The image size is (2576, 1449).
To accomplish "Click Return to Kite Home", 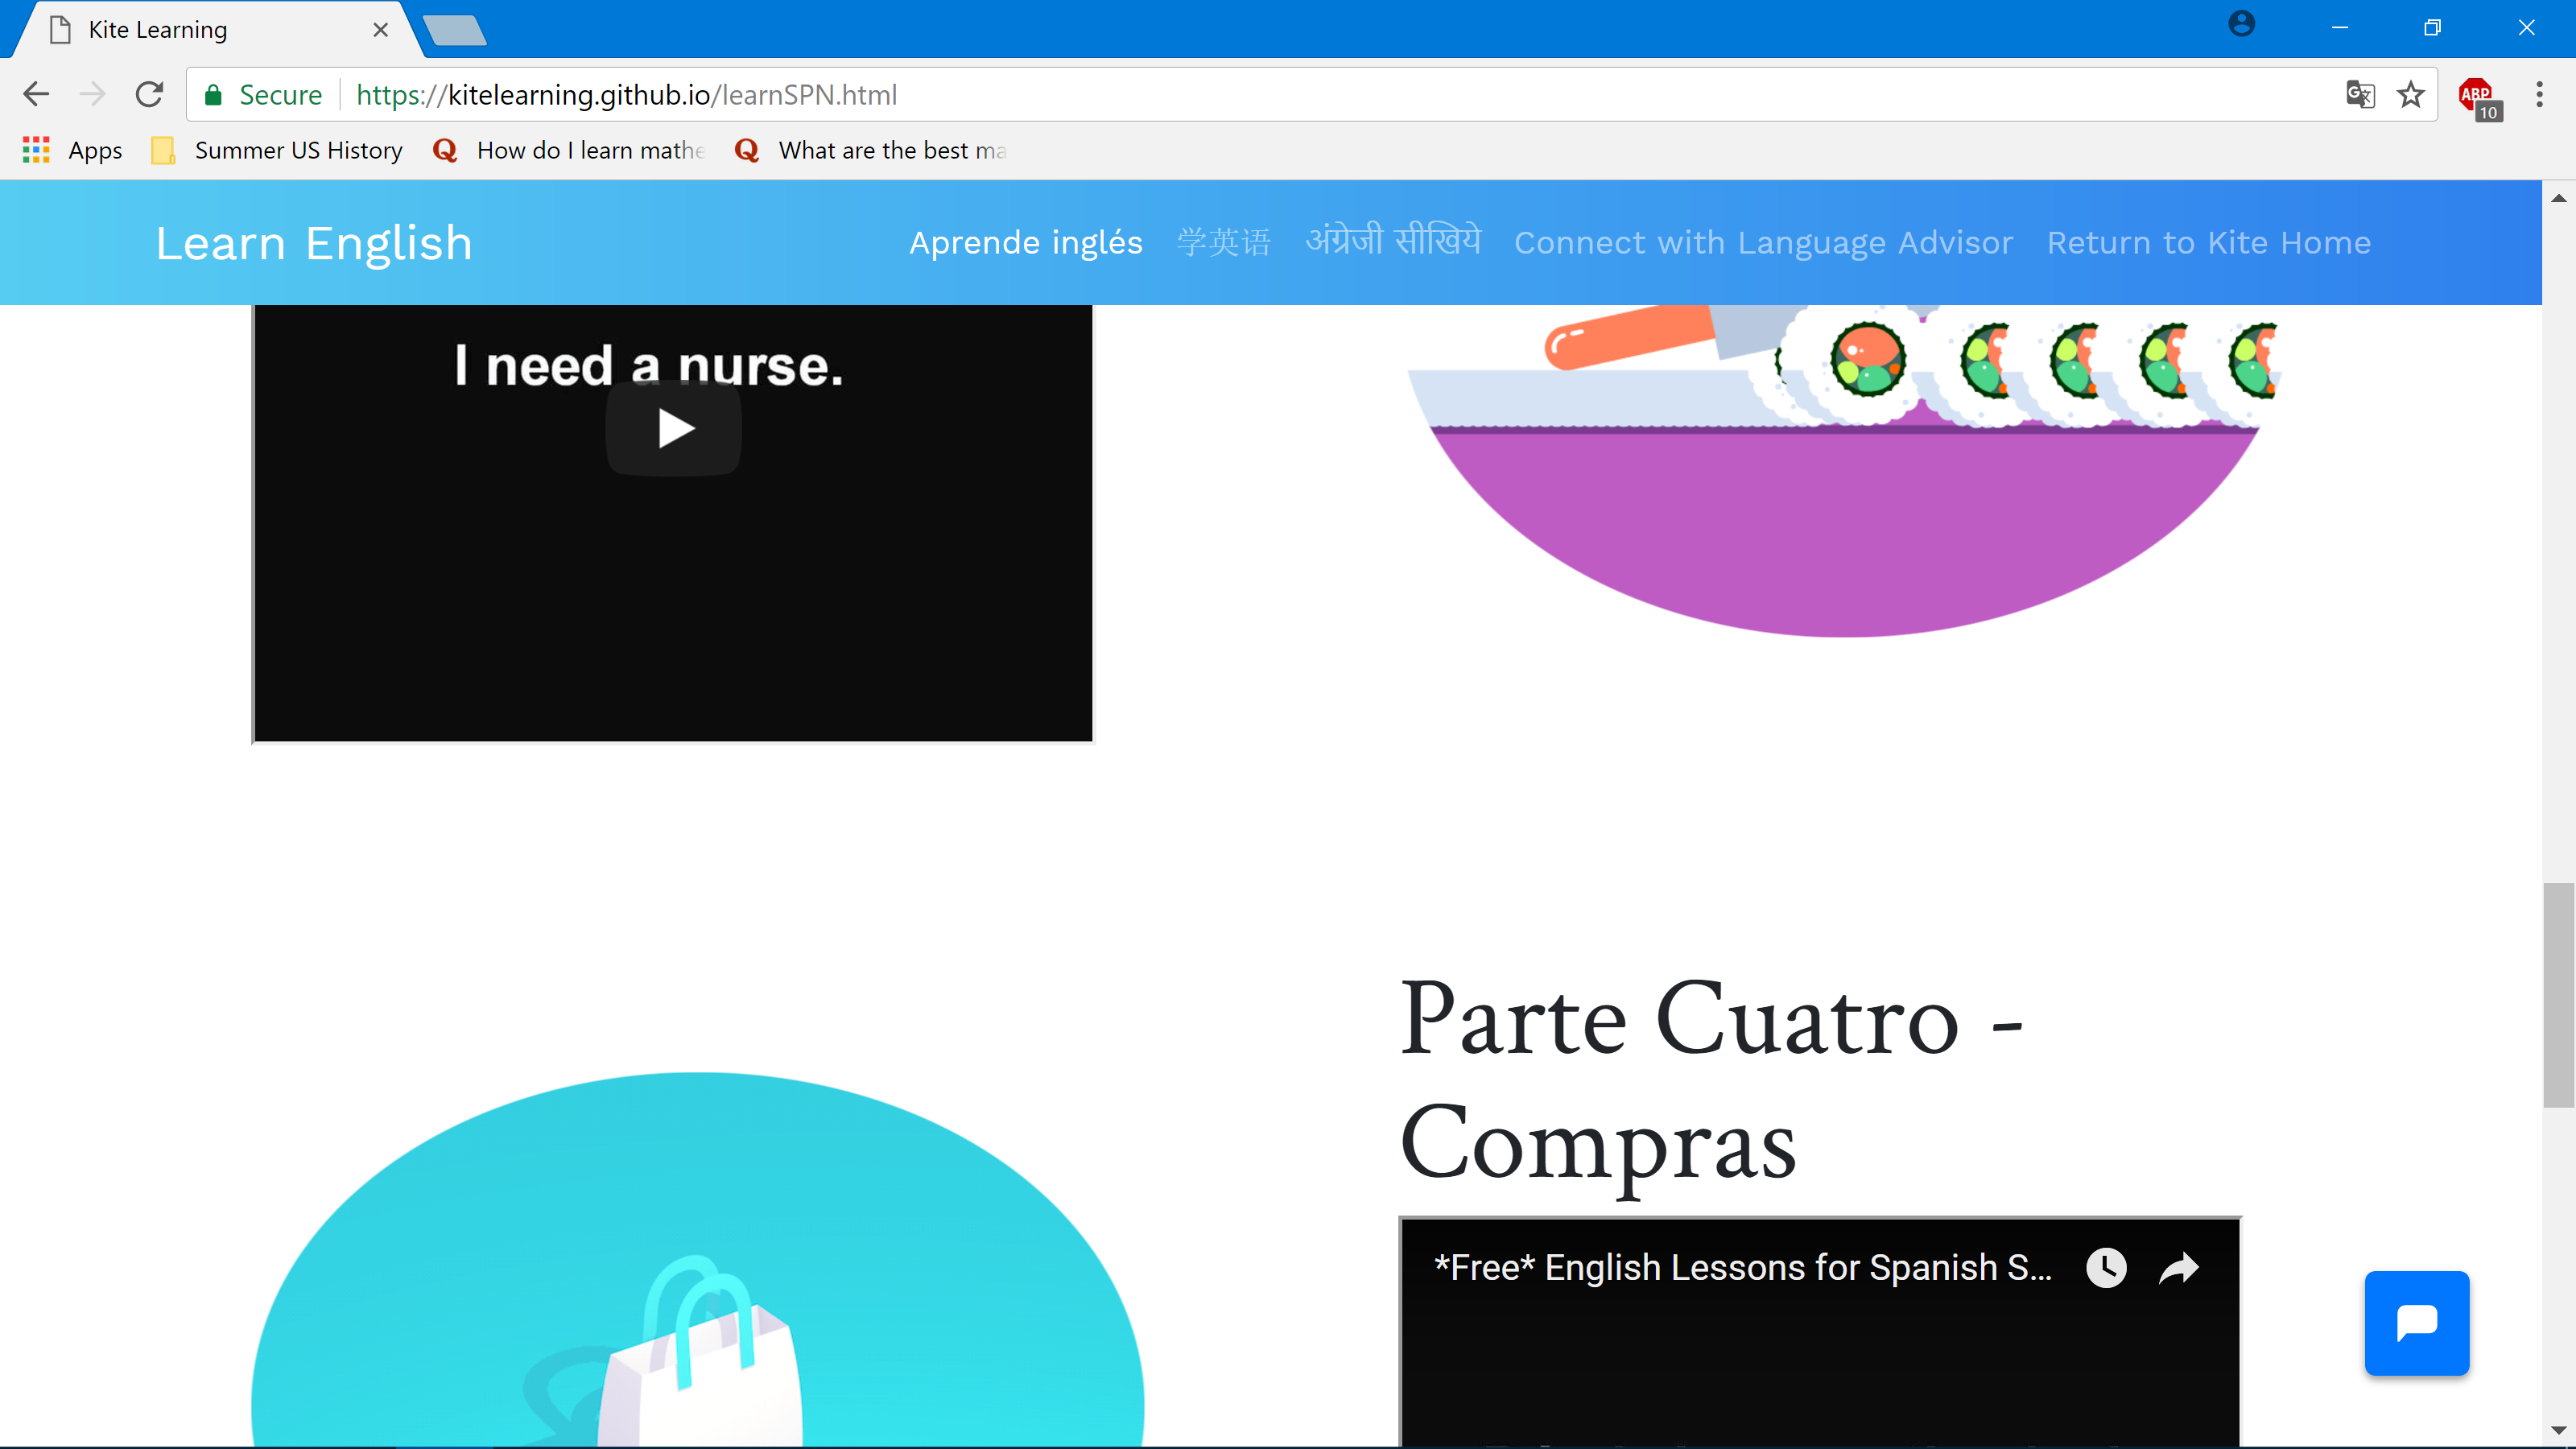I will [2208, 242].
